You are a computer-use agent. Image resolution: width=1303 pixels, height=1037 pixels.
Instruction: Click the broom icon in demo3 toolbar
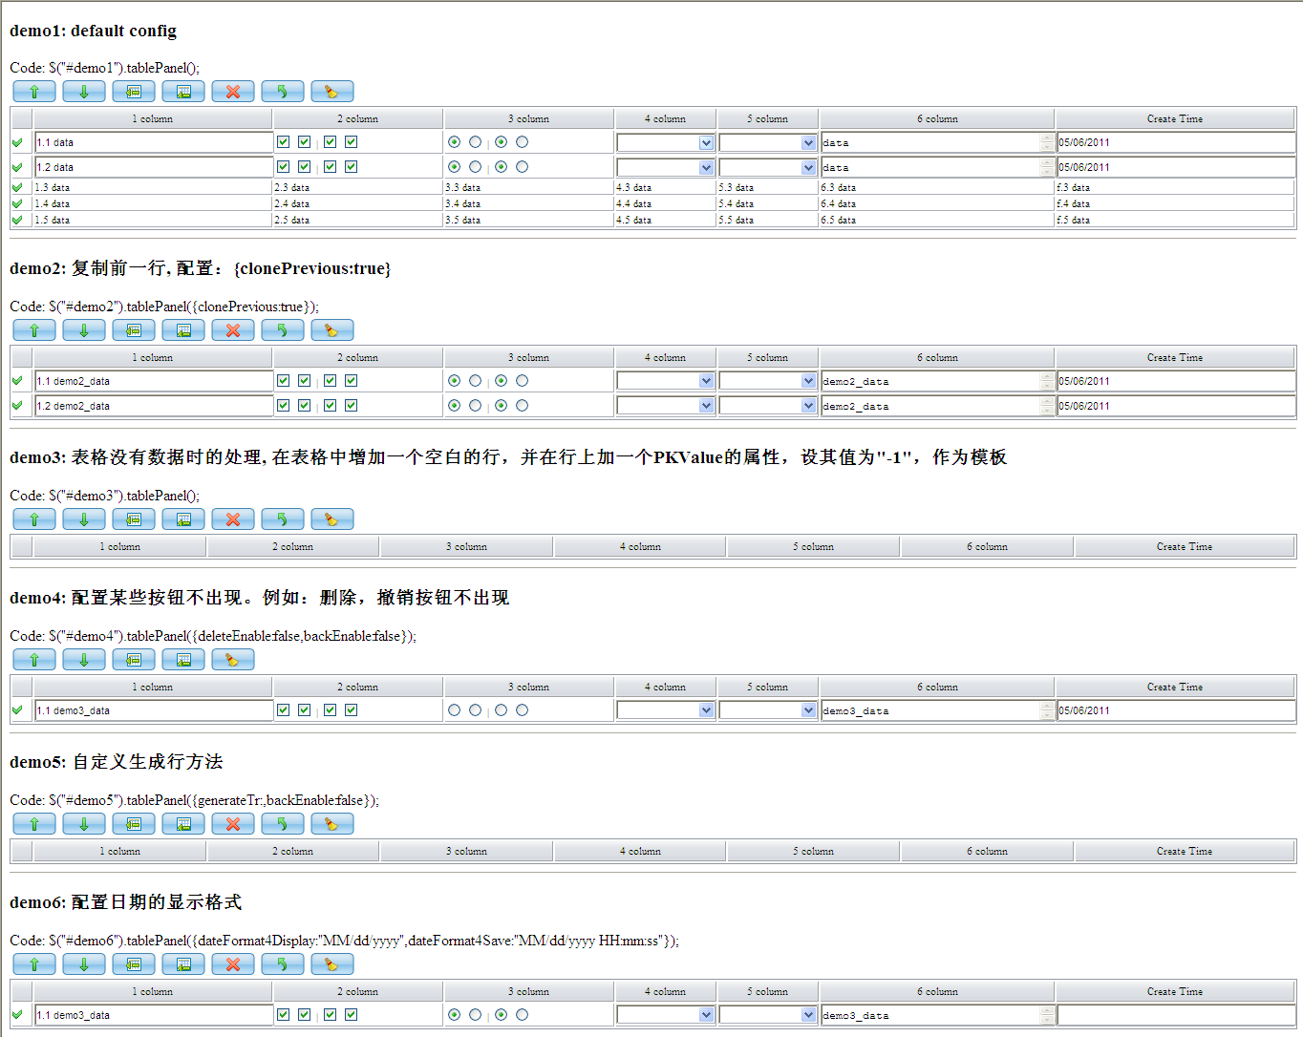(332, 519)
